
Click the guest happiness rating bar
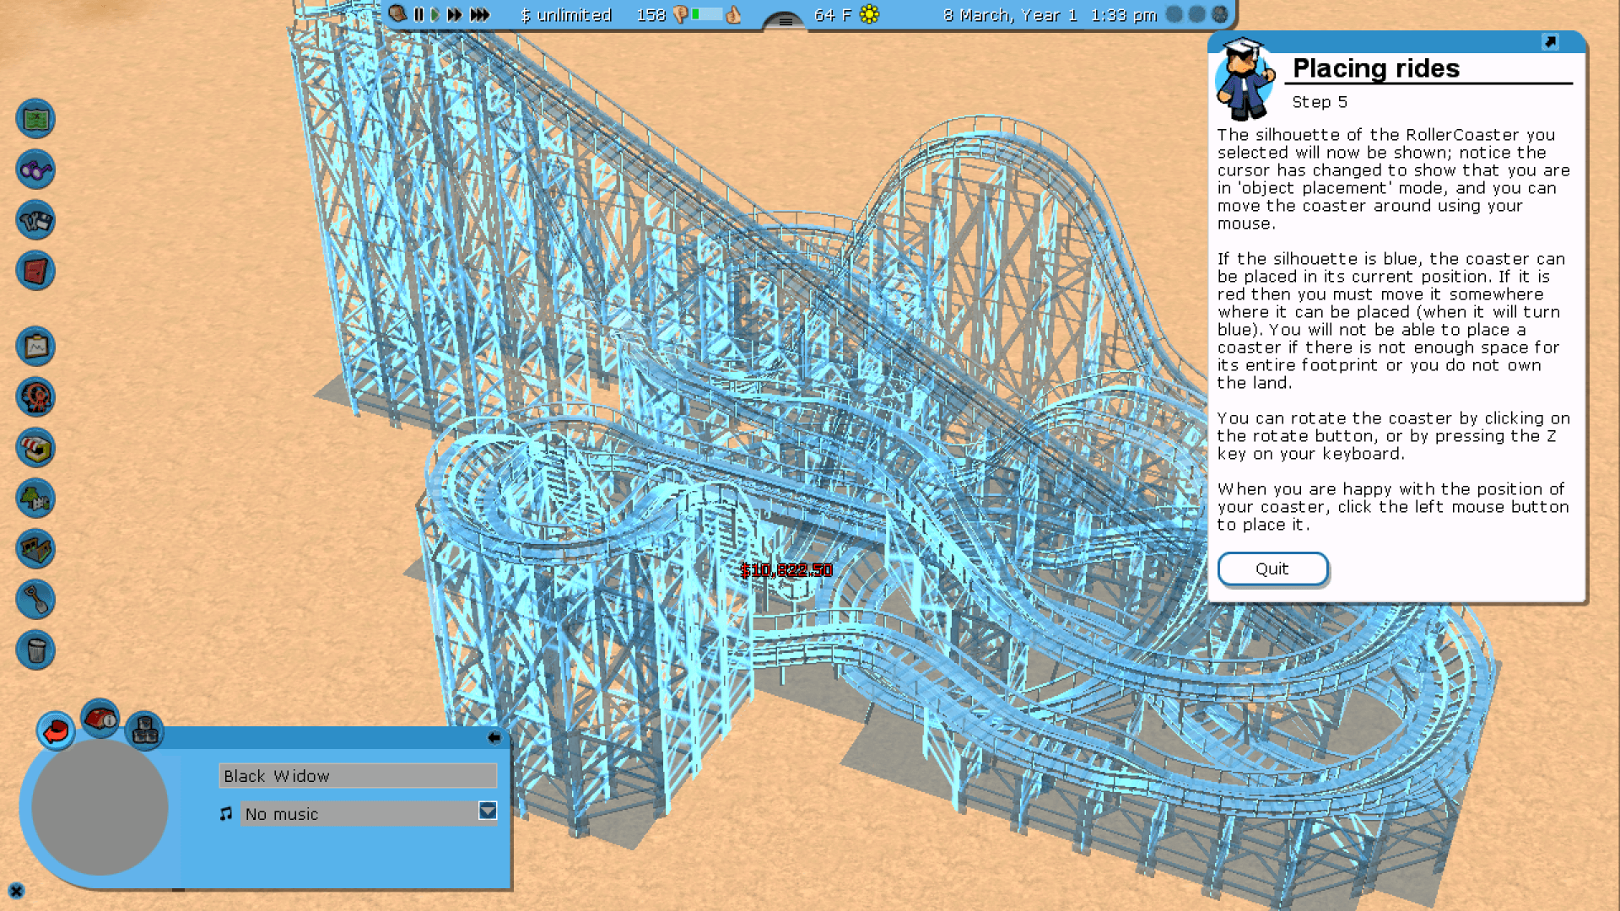707,14
